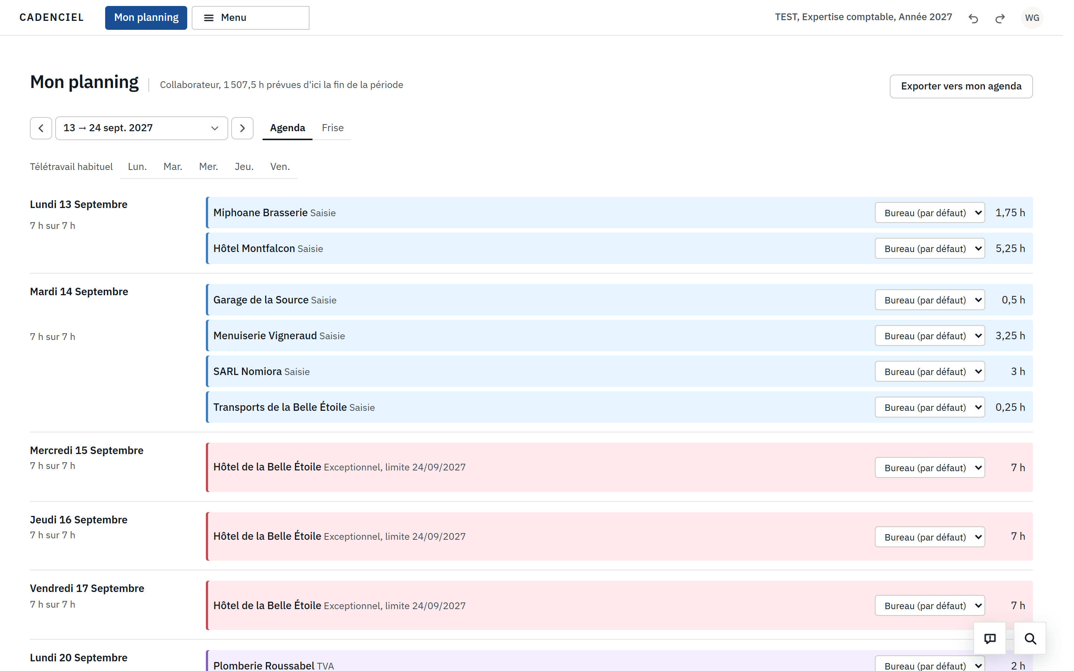Click the Lundi 13 Septembre heading

(79, 205)
